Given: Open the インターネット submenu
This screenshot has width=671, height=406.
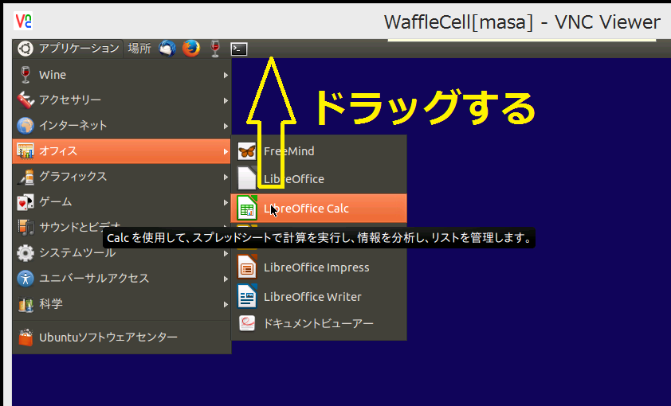Looking at the screenshot, I should point(122,126).
